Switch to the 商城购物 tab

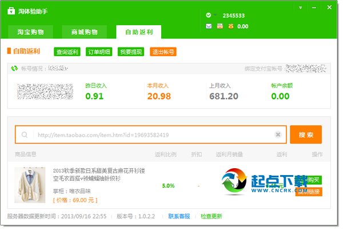84,32
